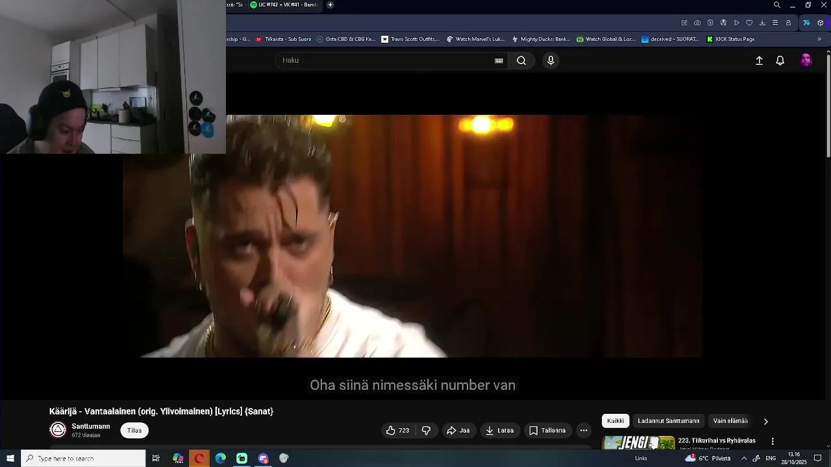Show more bookmarks chevron

tap(819, 39)
